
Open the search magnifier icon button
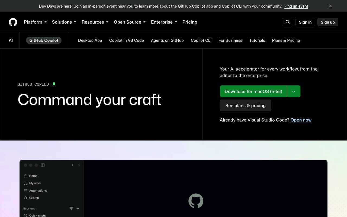[x=288, y=22]
